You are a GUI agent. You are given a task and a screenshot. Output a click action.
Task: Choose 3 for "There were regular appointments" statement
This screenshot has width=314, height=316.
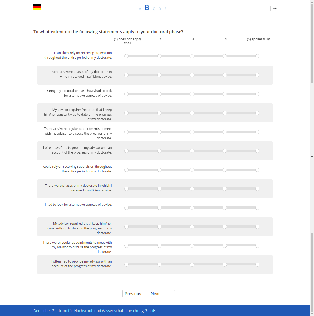pyautogui.click(x=192, y=246)
